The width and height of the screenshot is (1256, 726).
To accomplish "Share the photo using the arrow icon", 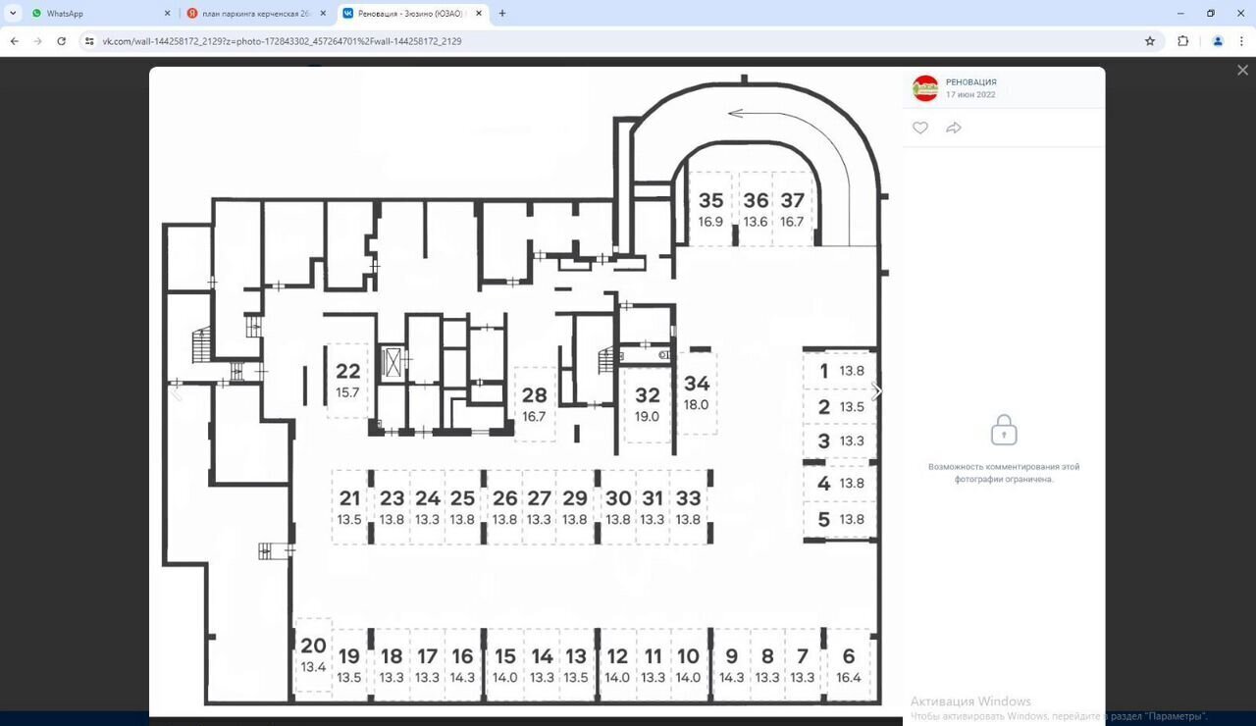I will click(954, 129).
